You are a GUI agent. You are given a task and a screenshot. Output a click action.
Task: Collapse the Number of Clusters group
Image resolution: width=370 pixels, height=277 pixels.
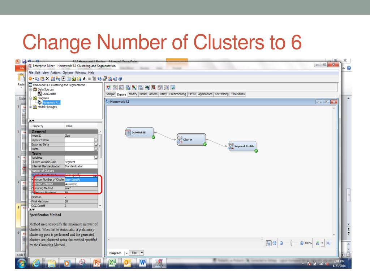[x=30, y=171]
